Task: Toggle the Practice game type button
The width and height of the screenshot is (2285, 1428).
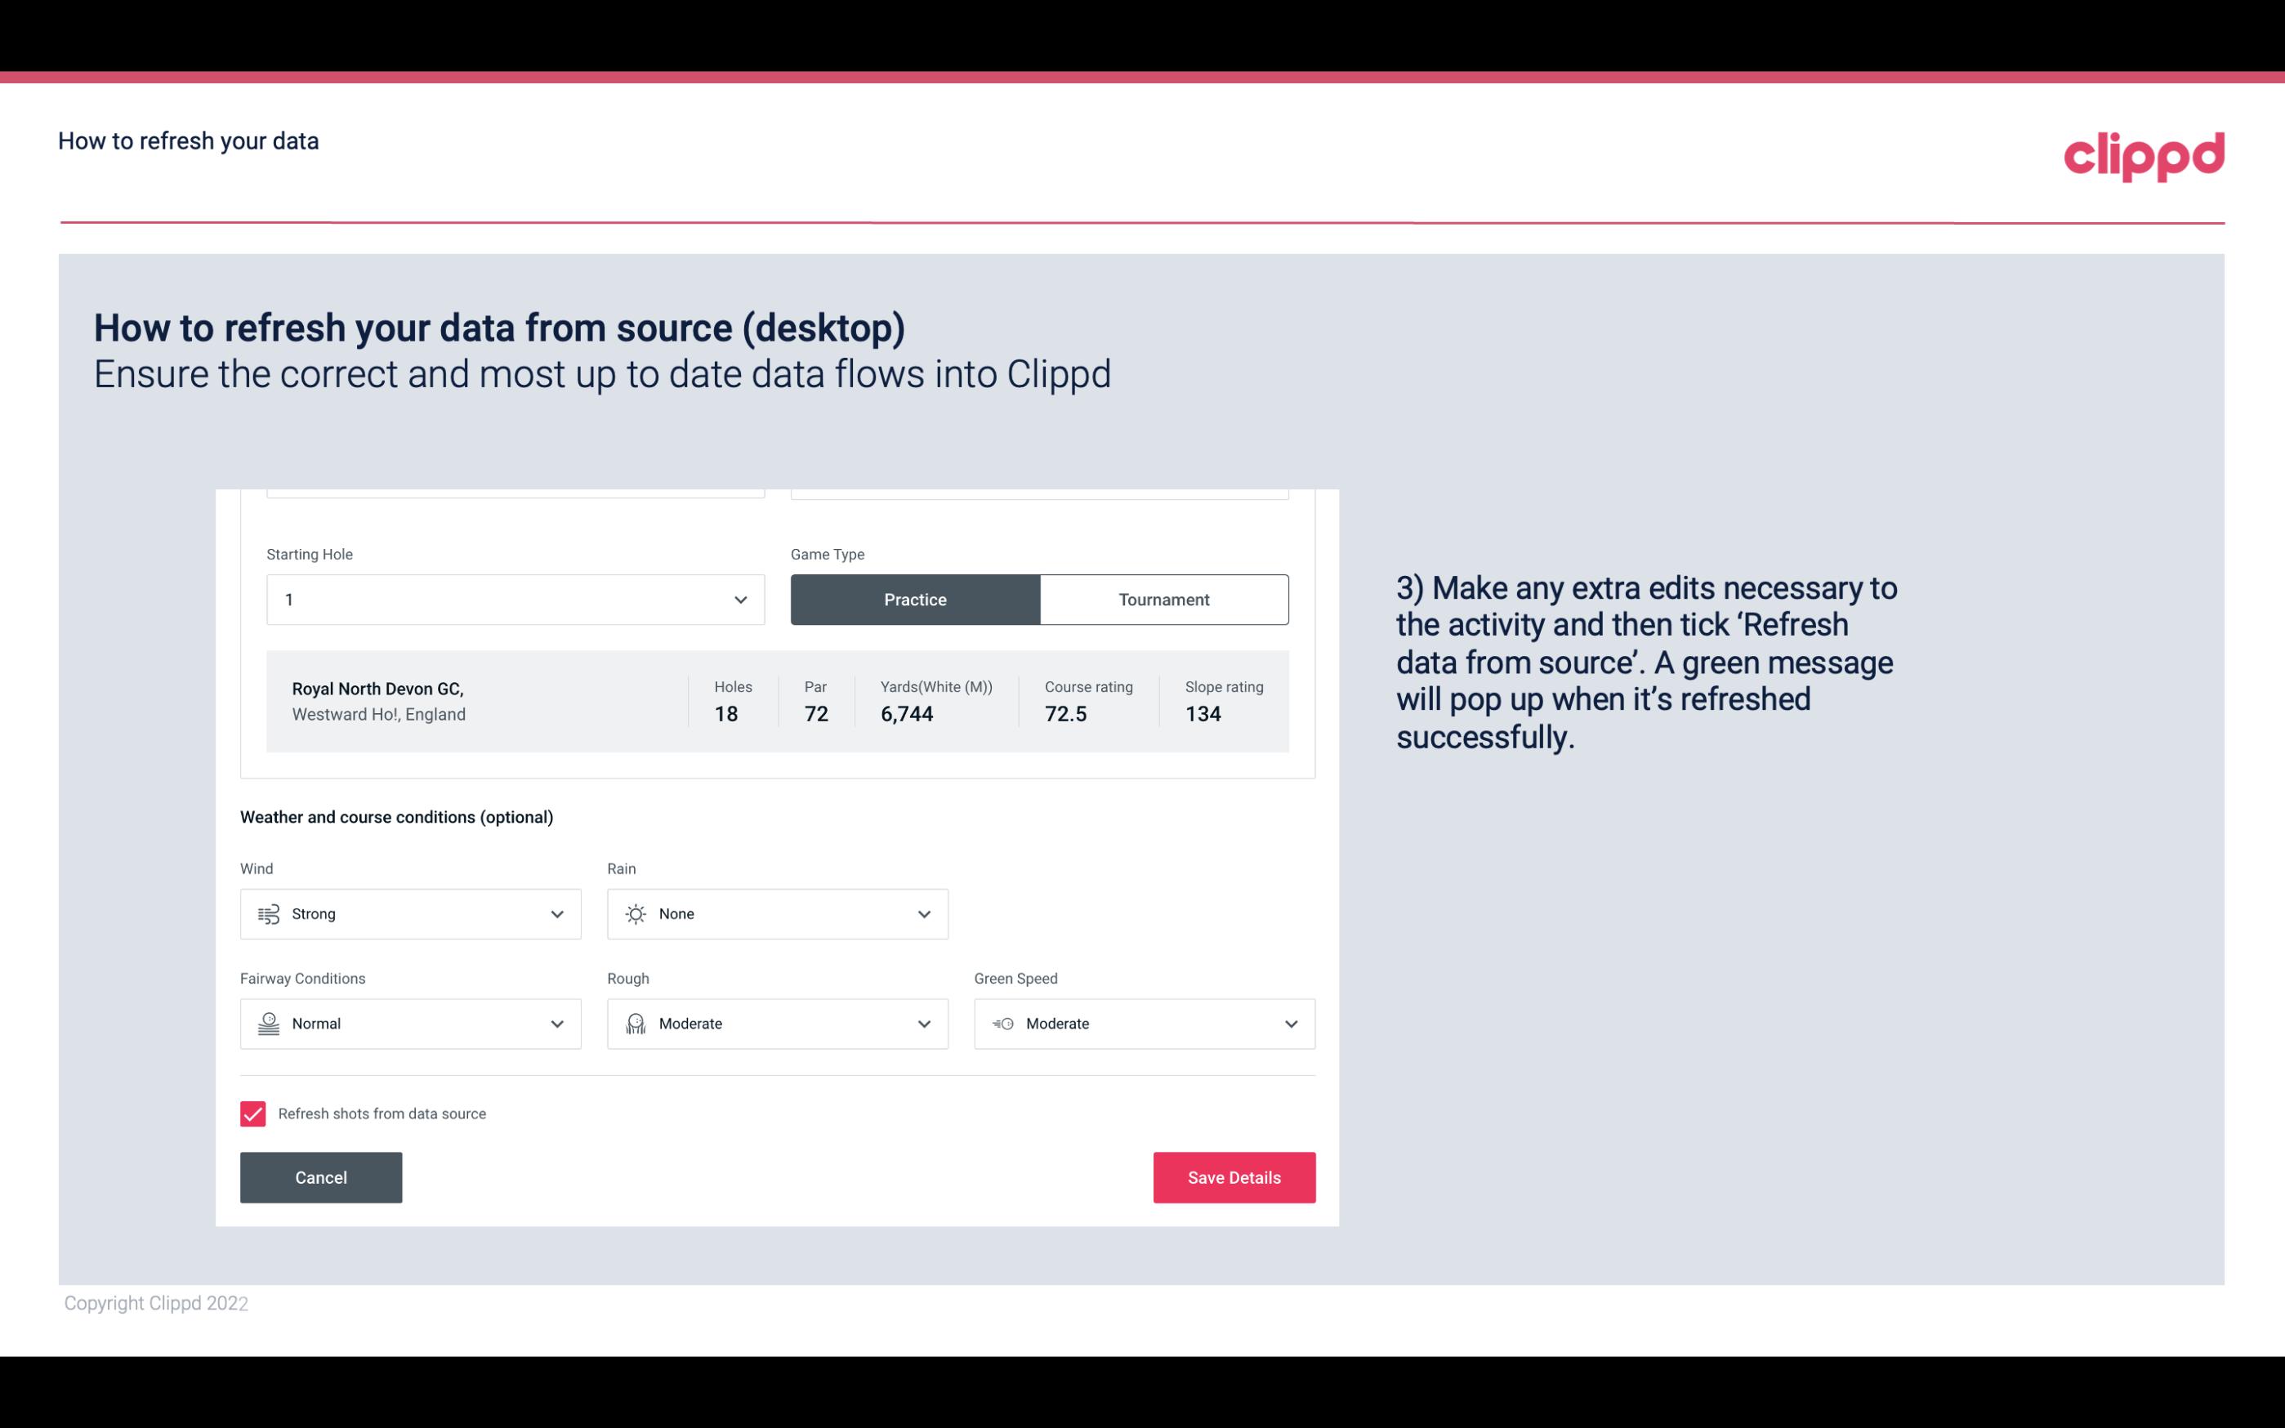Action: point(915,599)
